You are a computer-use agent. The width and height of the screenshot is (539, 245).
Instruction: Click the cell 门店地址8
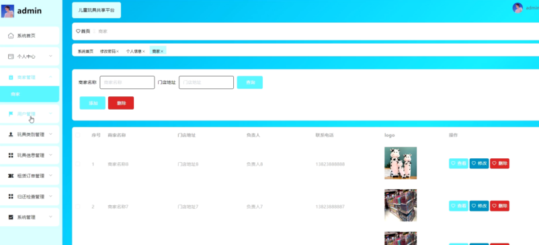pyautogui.click(x=188, y=164)
